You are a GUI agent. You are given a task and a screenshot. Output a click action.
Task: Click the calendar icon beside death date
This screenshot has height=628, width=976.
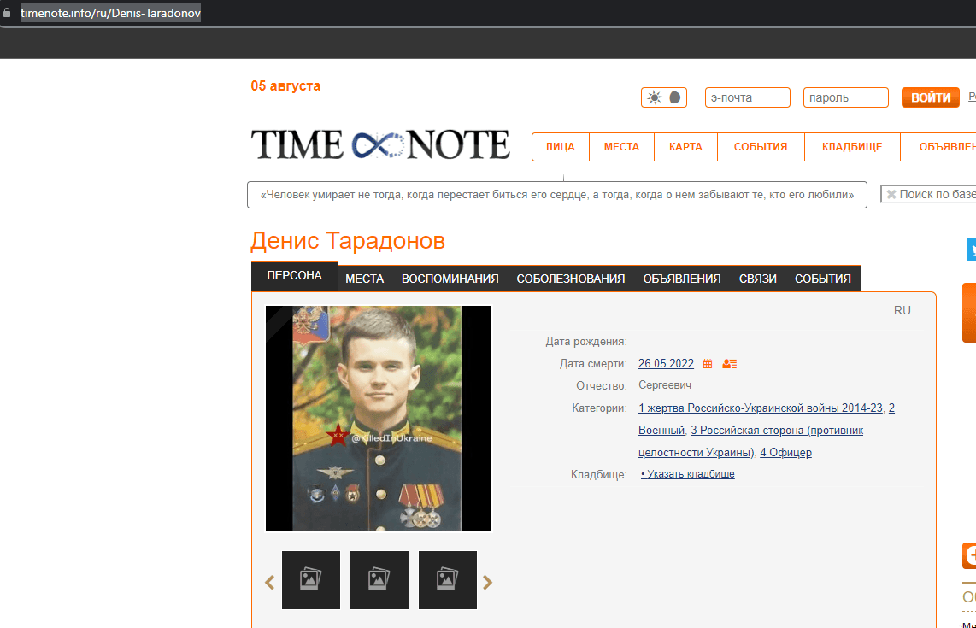click(x=708, y=363)
